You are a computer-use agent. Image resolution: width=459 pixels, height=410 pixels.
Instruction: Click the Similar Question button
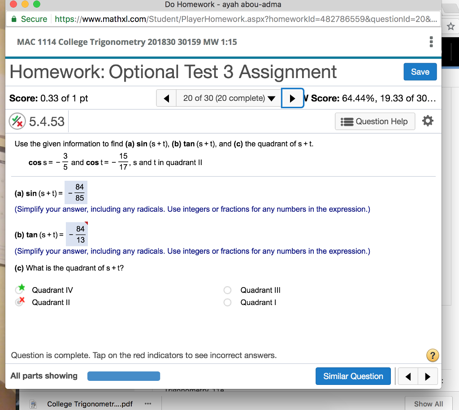(353, 376)
